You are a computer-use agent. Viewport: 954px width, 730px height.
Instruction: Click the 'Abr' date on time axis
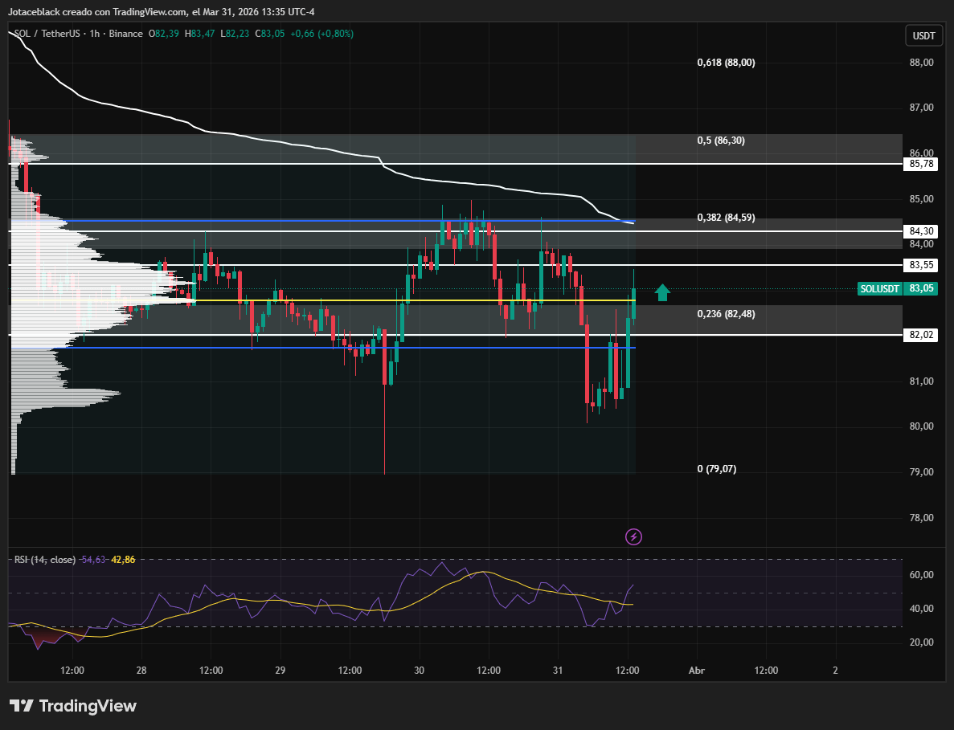[697, 670]
